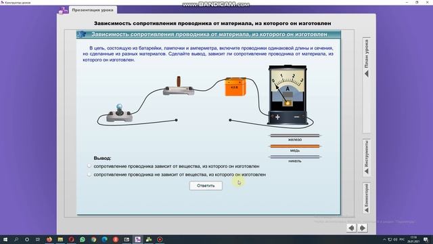The image size is (433, 244).
Task: Open the taskbar clock and date
Action: pos(413,239)
